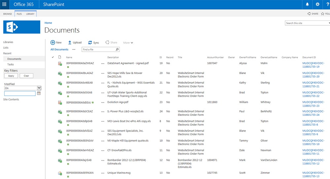The image size is (330, 179).
Task: Click the Follow star icon
Action: tap(322, 13)
